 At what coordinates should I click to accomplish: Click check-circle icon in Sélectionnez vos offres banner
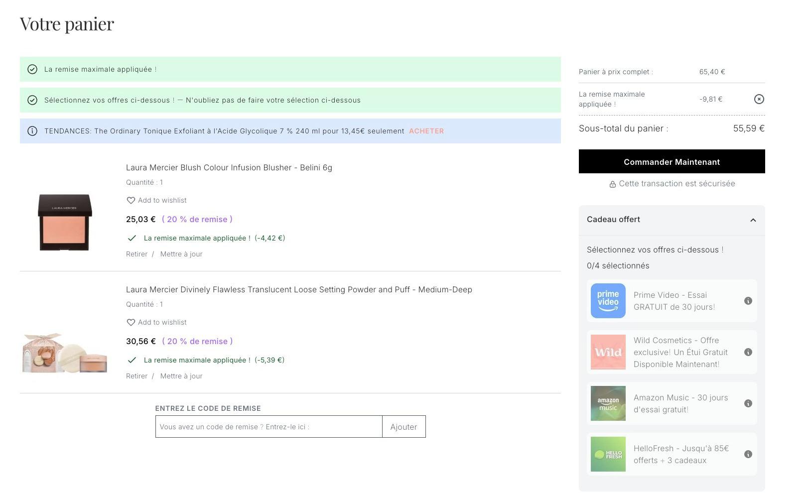32,100
